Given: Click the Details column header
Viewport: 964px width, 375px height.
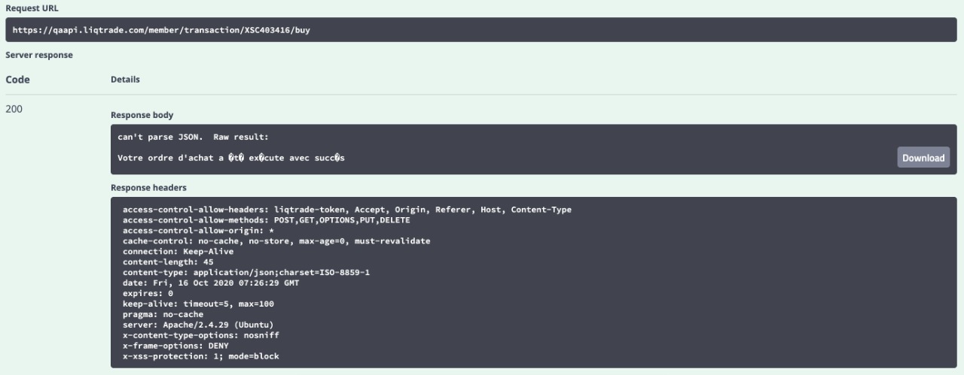Looking at the screenshot, I should coord(125,79).
